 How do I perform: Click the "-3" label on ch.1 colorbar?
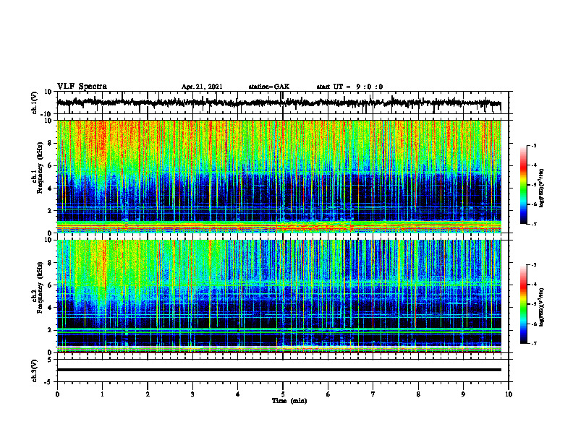coord(533,146)
